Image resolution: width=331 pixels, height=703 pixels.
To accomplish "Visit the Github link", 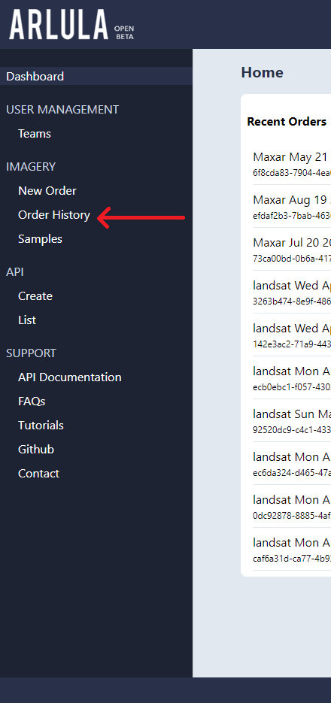I will [36, 449].
